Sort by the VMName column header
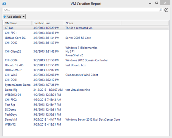172x138 pixels. coord(18,23)
